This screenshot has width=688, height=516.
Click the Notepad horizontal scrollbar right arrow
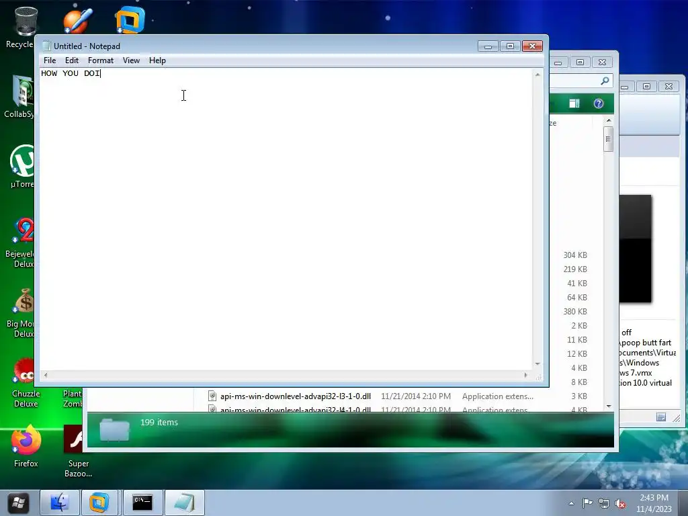[x=525, y=375]
